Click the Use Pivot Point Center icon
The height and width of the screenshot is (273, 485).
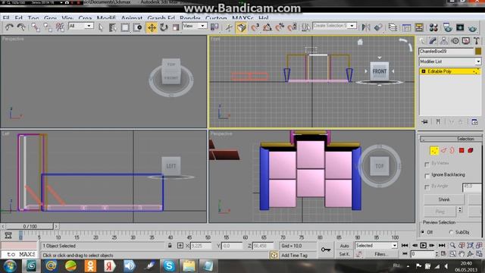[214, 27]
